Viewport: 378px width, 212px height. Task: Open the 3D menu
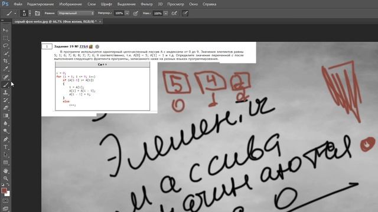(x=160, y=4)
